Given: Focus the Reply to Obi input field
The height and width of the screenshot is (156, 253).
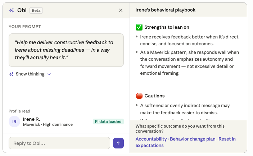Looking at the screenshot, I should pos(59,143).
